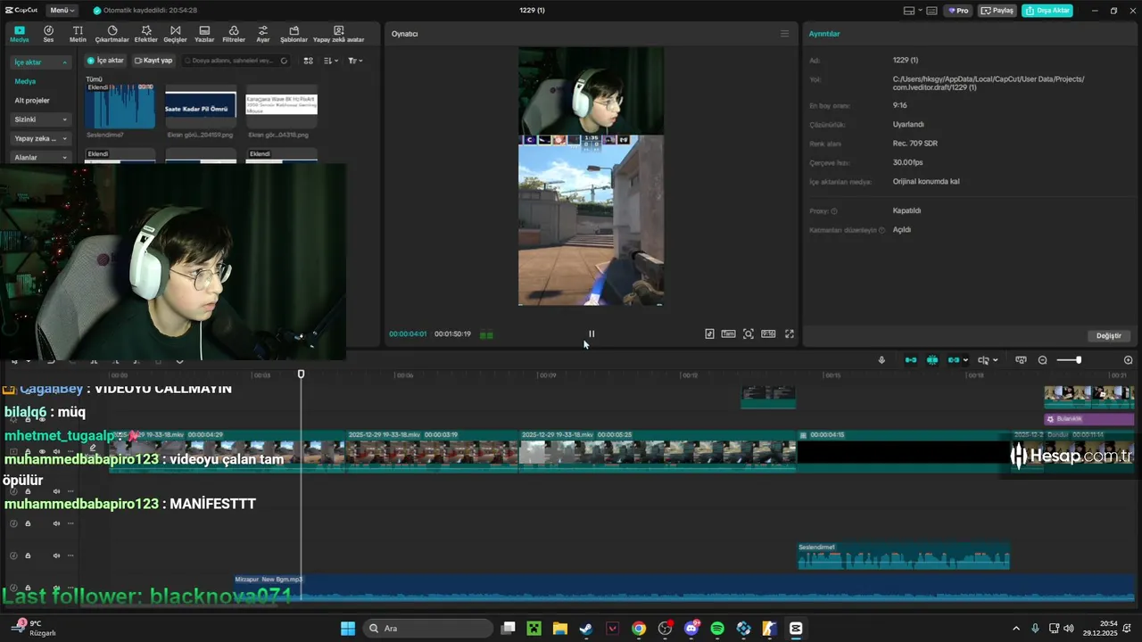
Task: Select the Seslendirme7 audio thumbnail
Action: (120, 106)
